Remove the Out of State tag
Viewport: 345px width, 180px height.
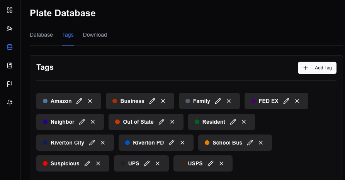[x=172, y=122]
